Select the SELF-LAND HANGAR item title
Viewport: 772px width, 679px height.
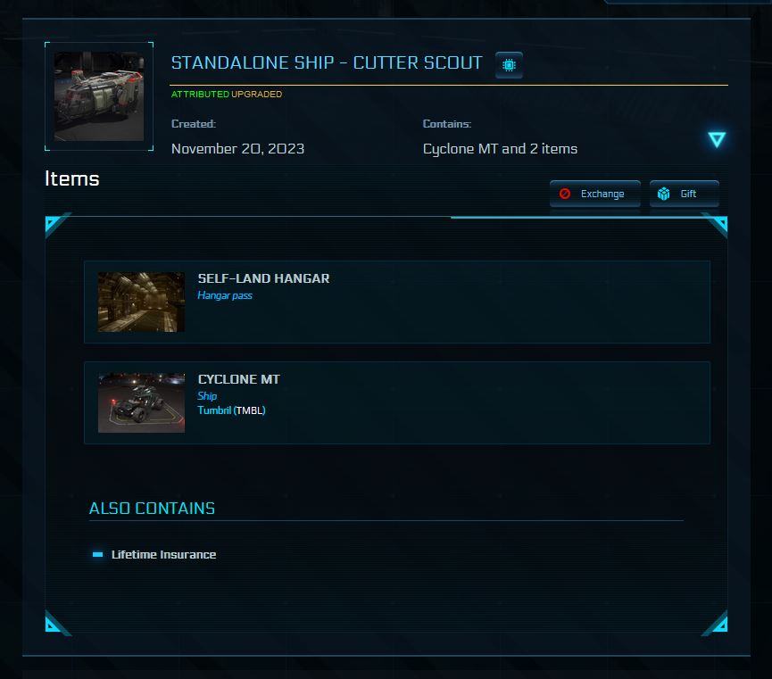pyautogui.click(x=263, y=278)
